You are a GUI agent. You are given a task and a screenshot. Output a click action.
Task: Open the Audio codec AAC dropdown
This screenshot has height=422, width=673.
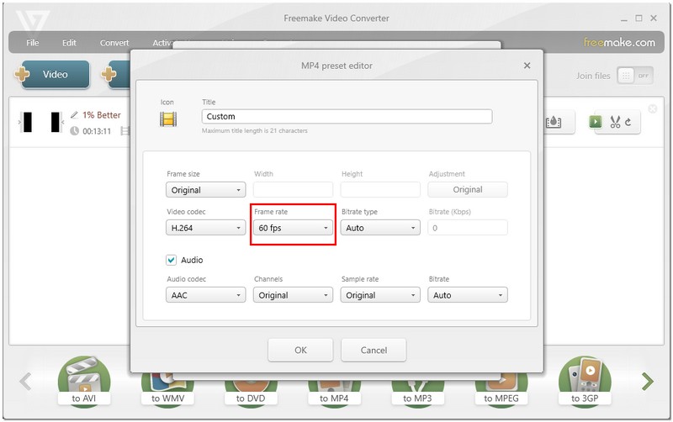coord(206,295)
